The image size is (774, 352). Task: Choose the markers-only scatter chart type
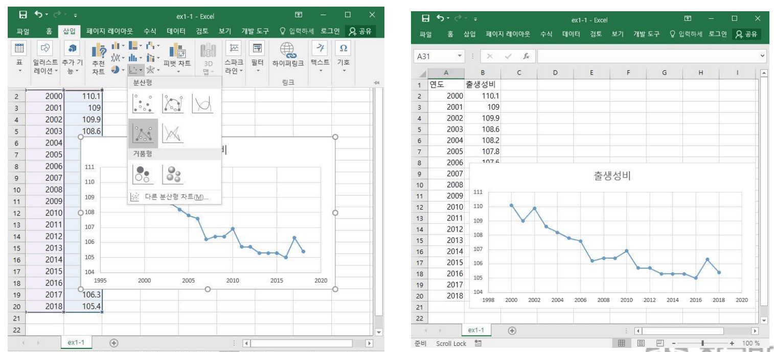[143, 104]
